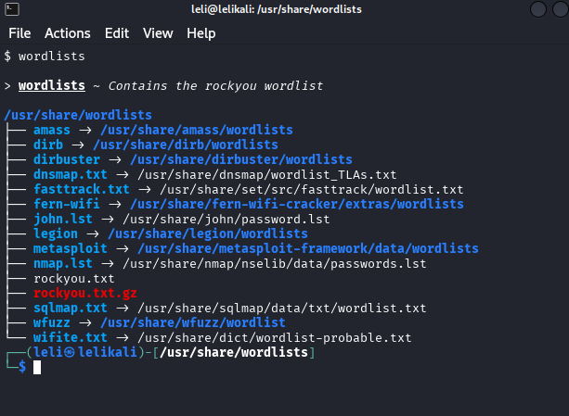The image size is (569, 416).
Task: Click the /usr/share/wordlists tree root heading
Action: click(78, 115)
